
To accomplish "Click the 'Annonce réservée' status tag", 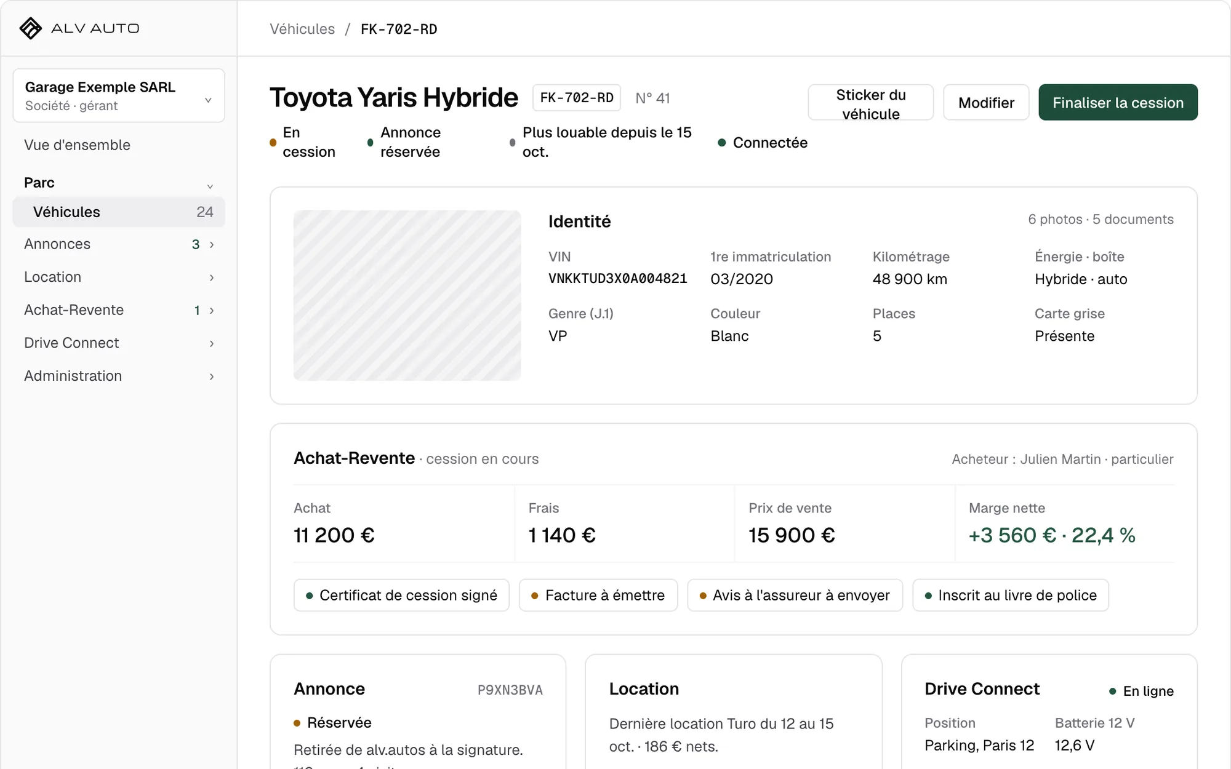I will tap(404, 142).
